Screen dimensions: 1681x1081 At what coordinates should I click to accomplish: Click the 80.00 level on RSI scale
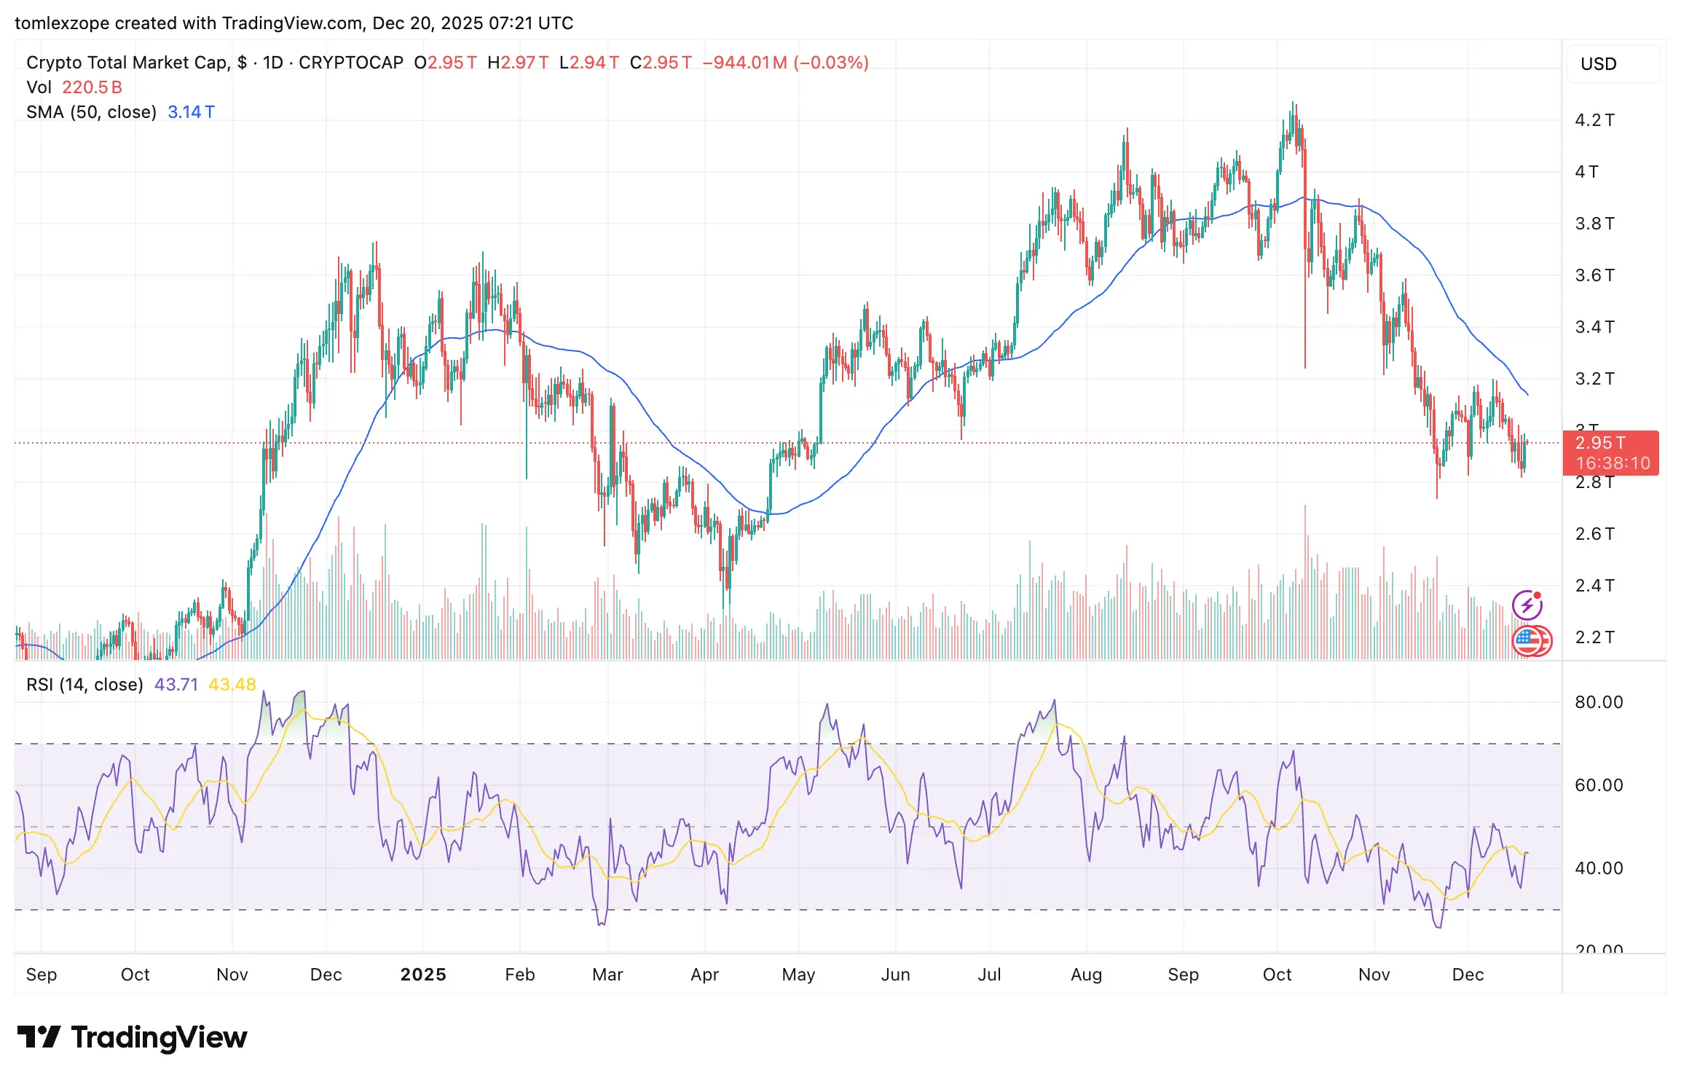pos(1598,702)
